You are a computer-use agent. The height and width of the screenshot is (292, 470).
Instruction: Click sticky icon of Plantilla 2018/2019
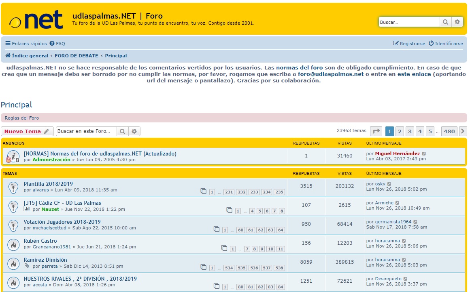point(13,187)
